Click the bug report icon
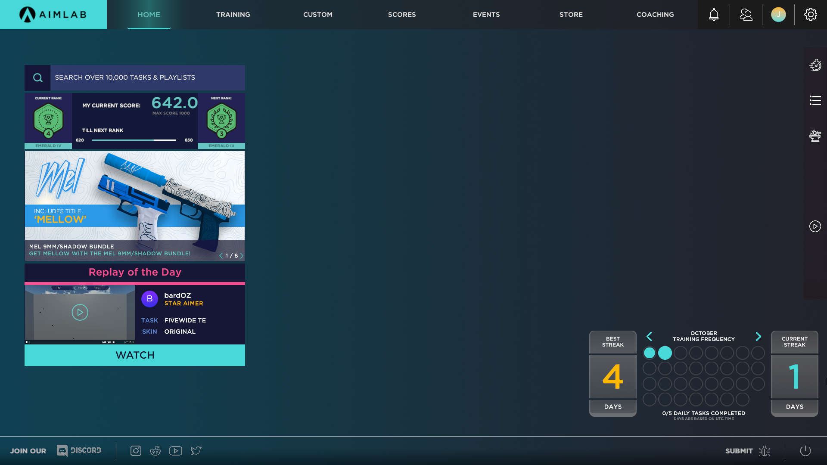The height and width of the screenshot is (465, 827). click(765, 451)
